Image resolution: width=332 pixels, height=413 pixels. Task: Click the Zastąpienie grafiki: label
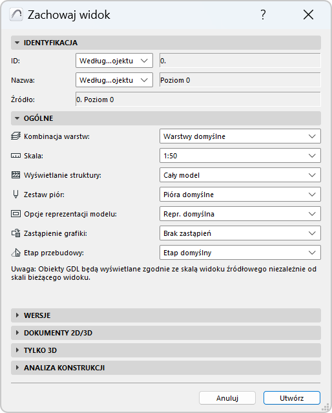[56, 233]
